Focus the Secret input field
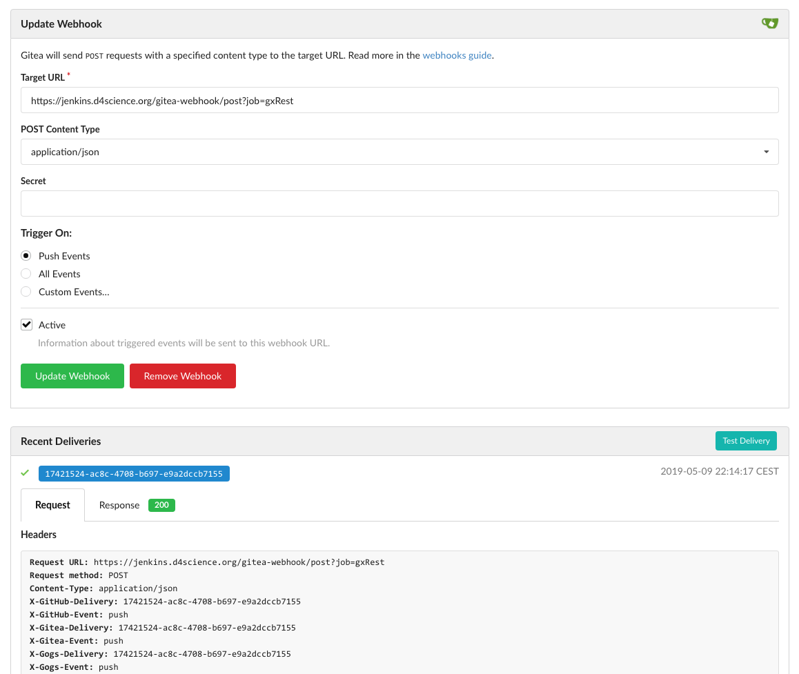The height and width of the screenshot is (674, 799). pyautogui.click(x=399, y=204)
